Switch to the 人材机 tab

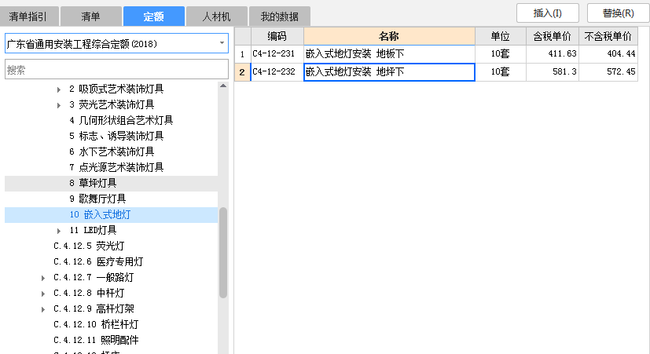pyautogui.click(x=216, y=16)
